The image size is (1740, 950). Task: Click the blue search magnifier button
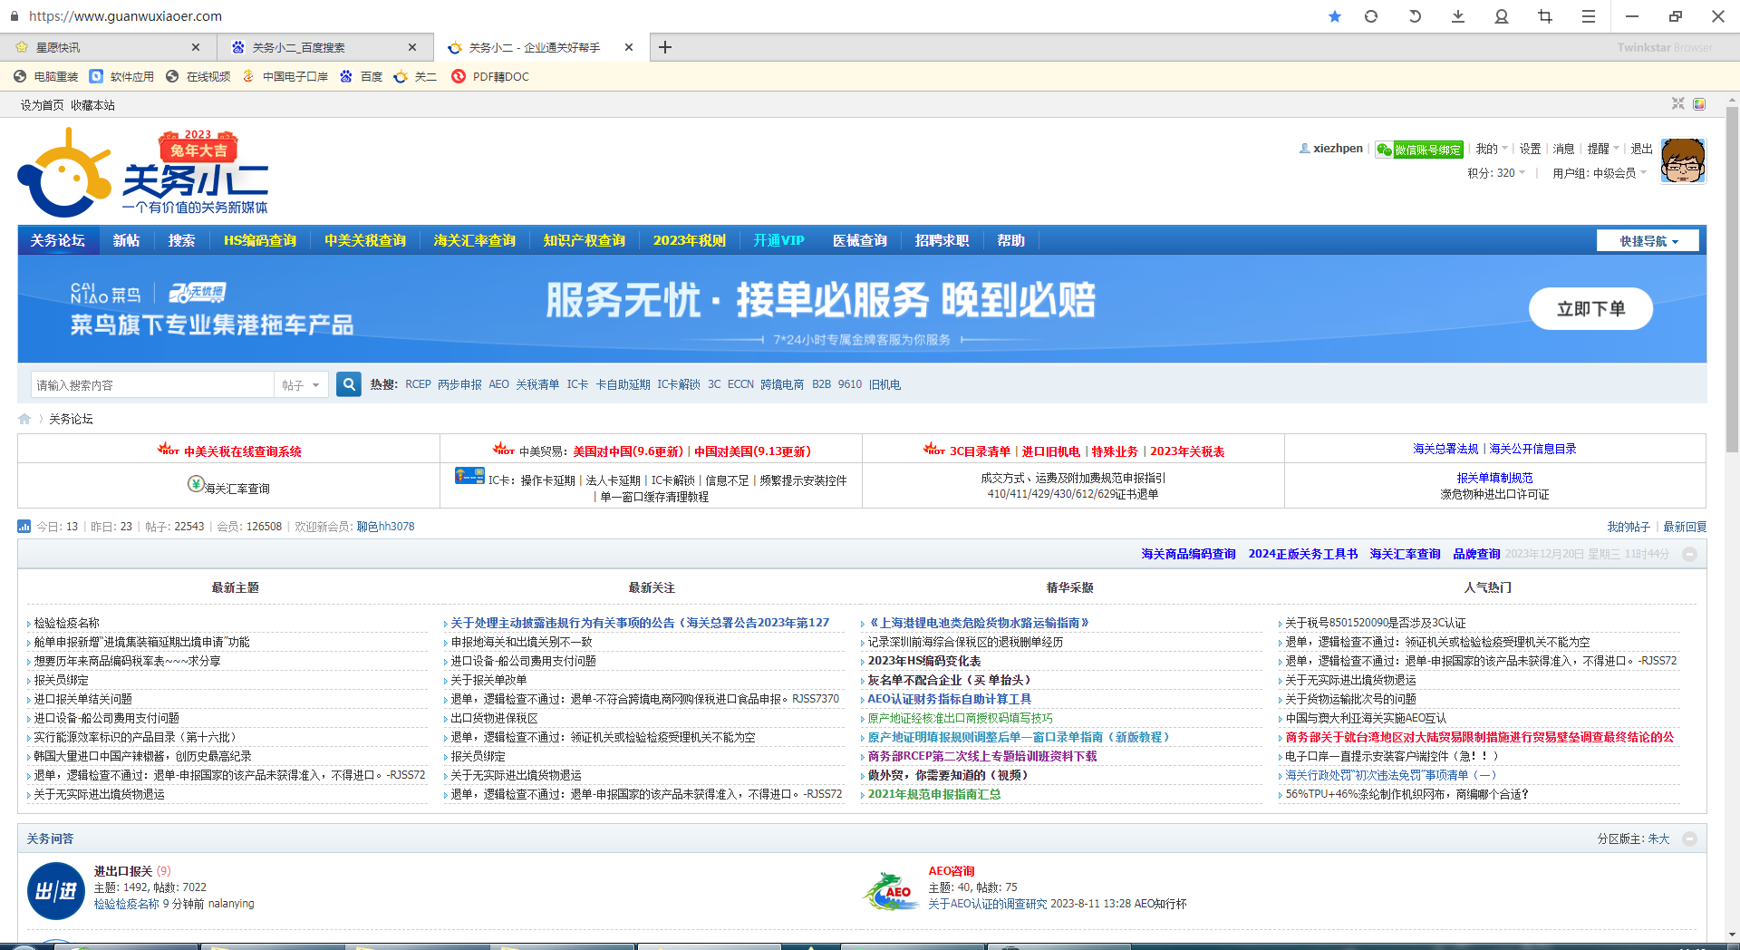(349, 384)
